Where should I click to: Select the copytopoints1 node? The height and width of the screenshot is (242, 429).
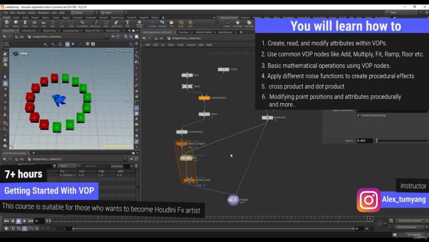[204, 98]
